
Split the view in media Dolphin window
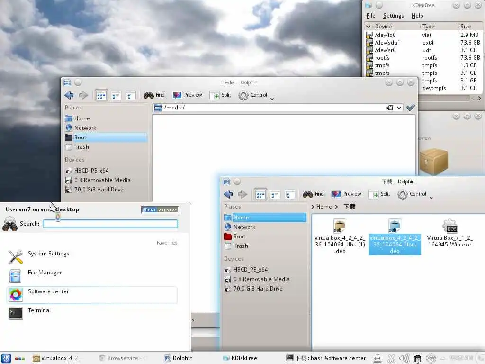pos(220,95)
